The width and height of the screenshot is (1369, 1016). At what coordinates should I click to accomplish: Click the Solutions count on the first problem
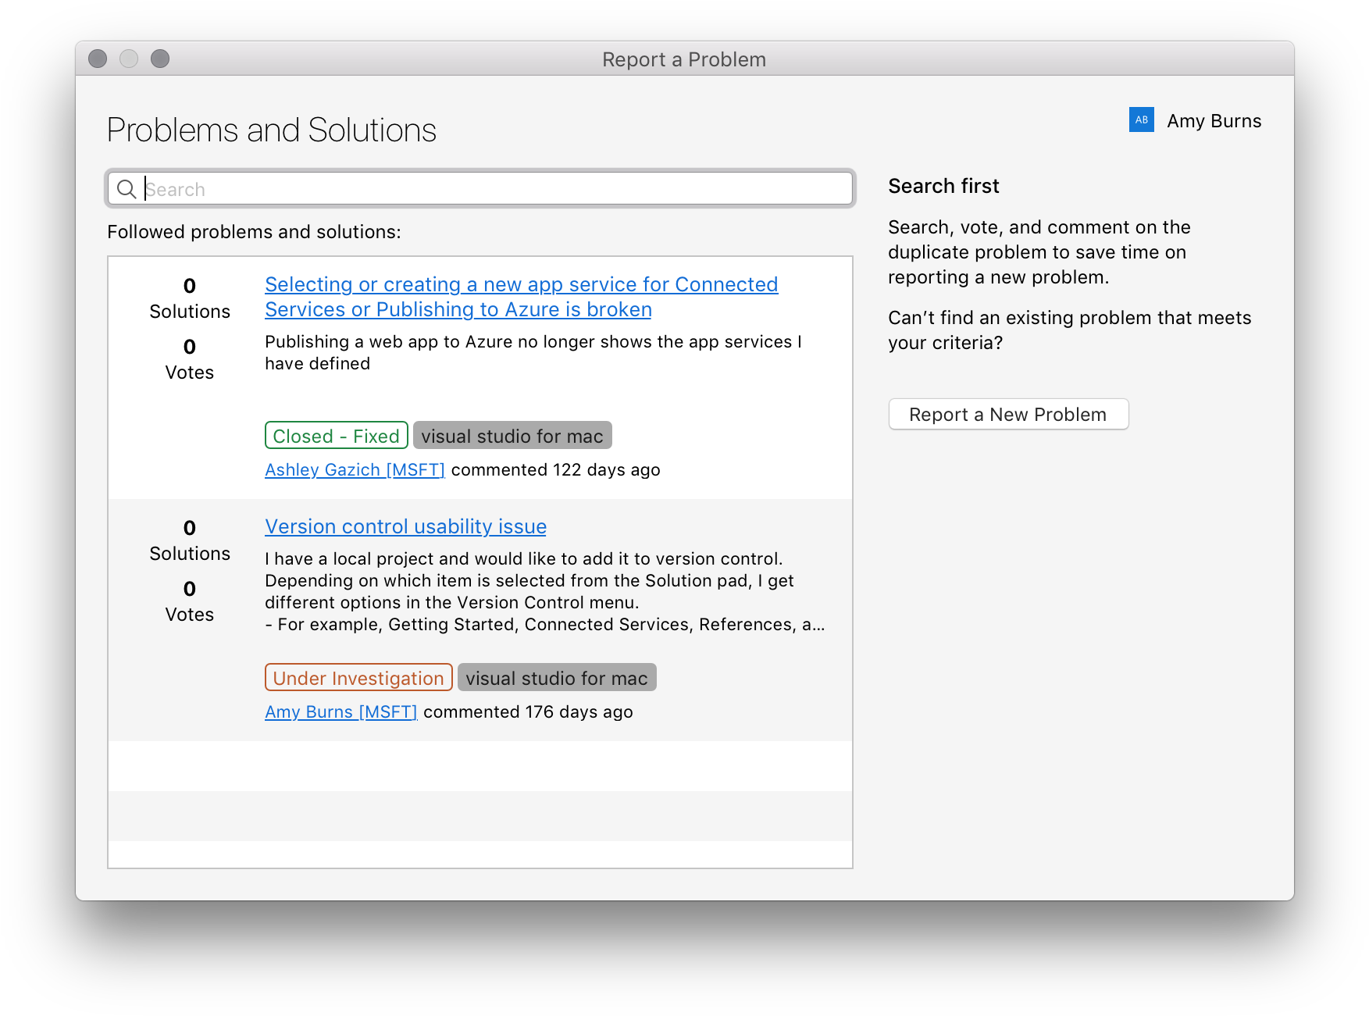click(189, 297)
